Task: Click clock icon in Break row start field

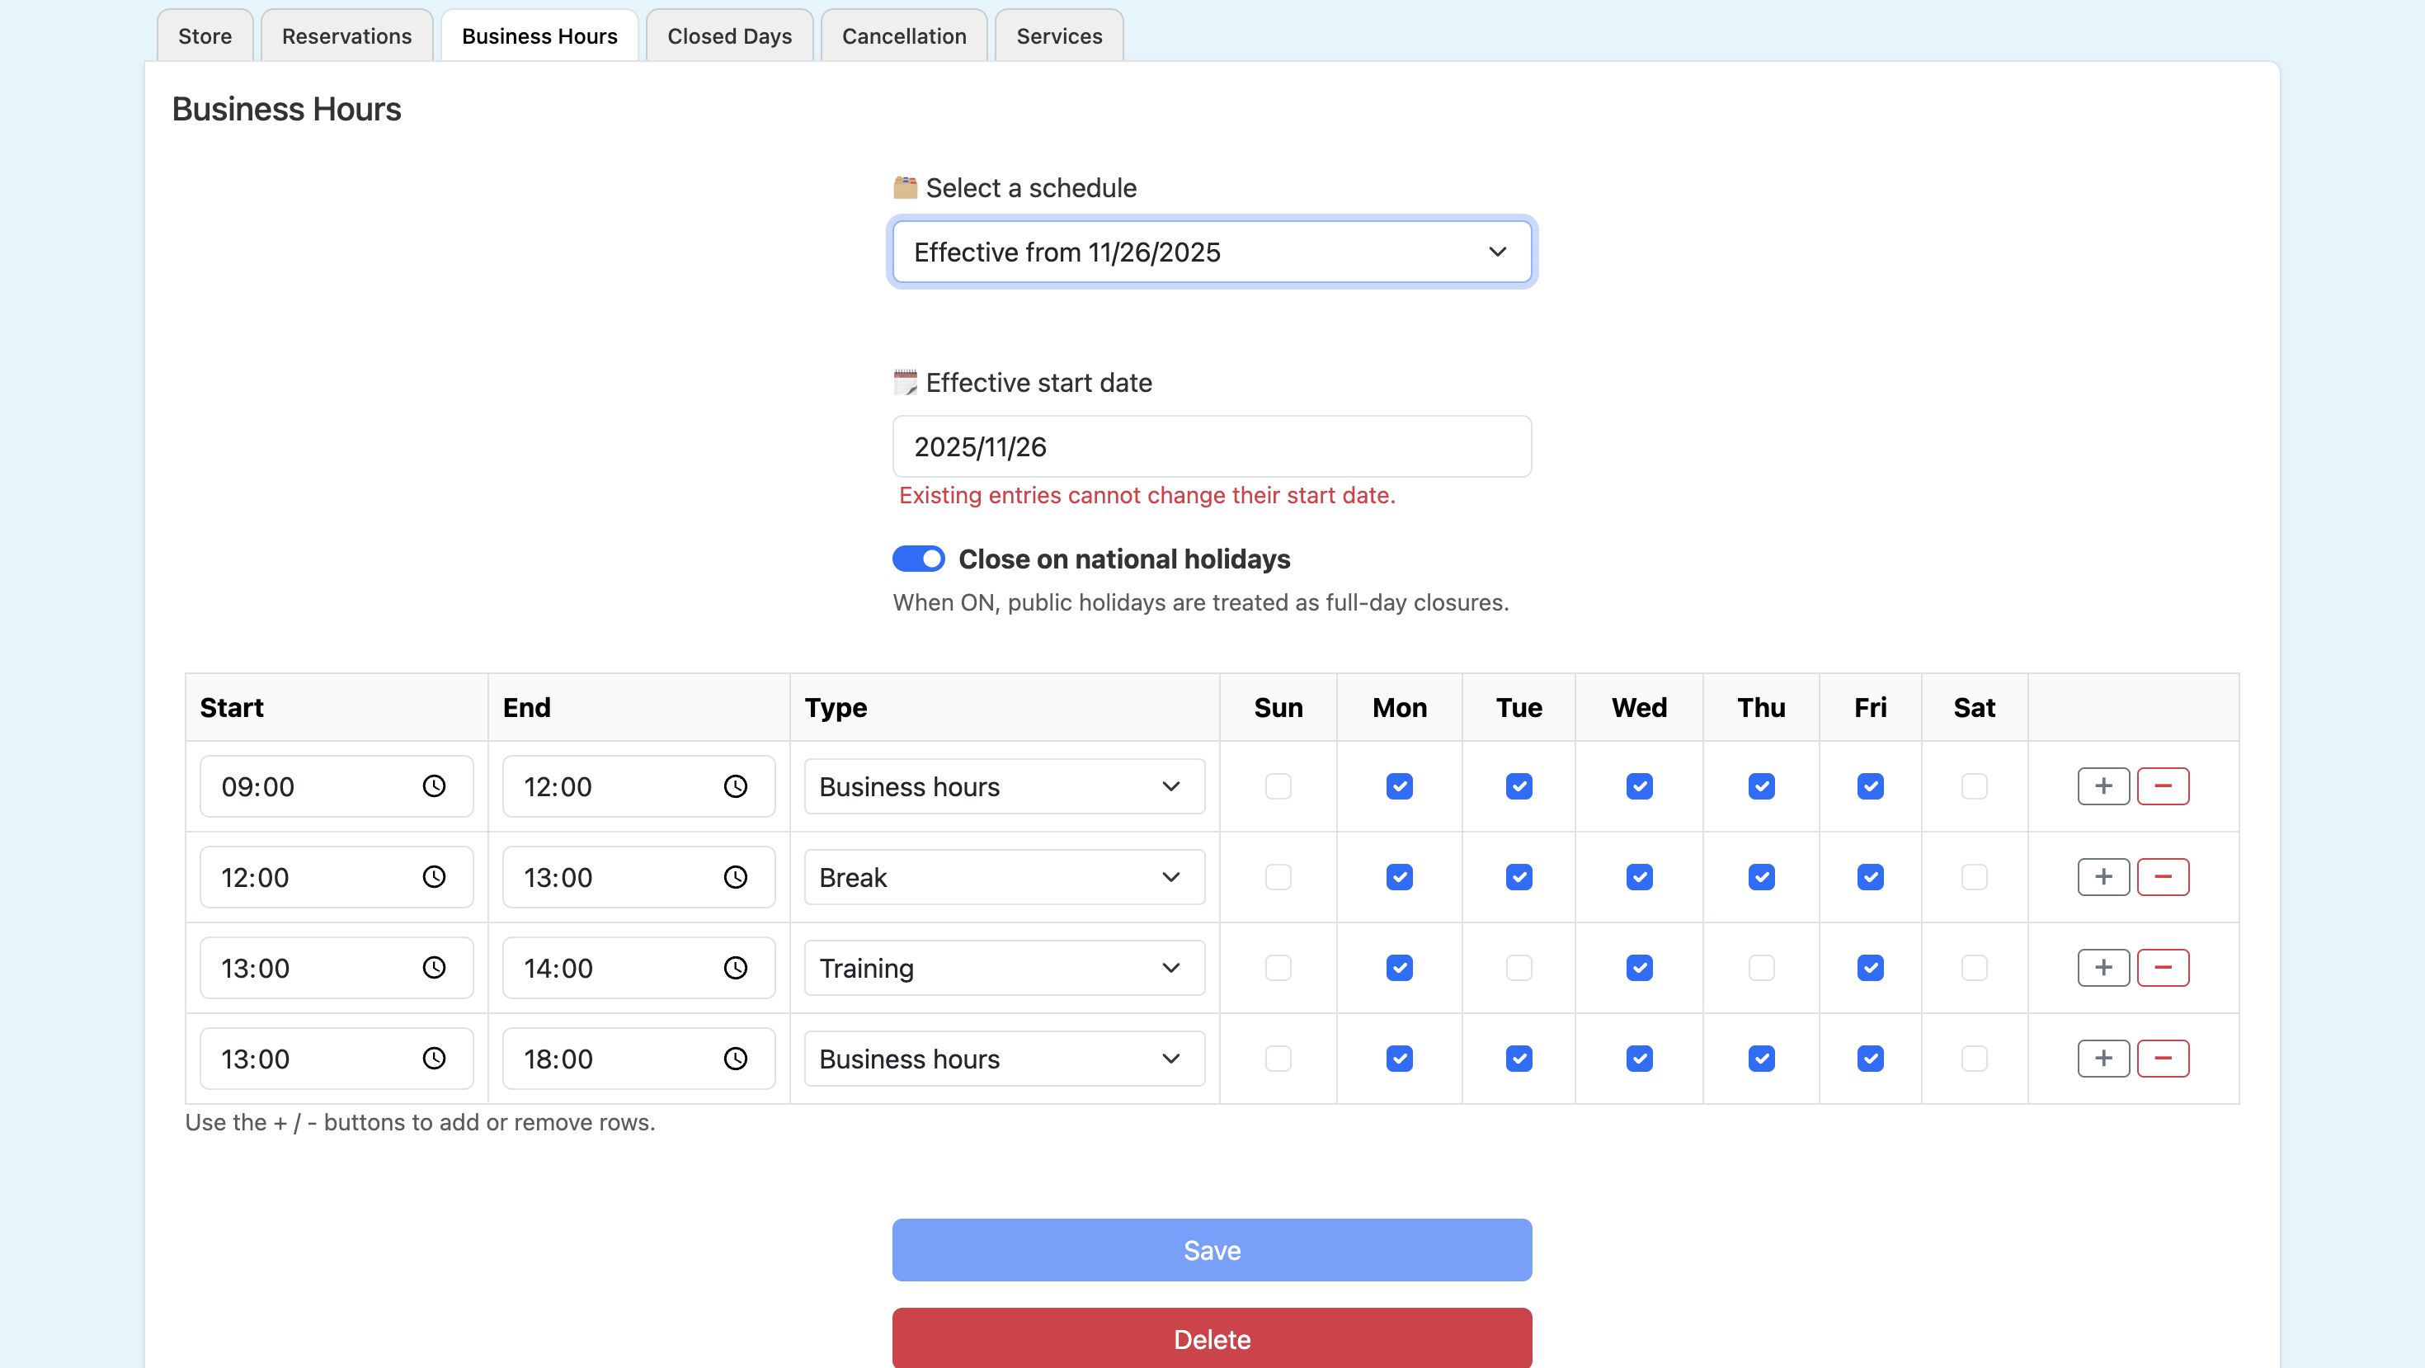Action: pyautogui.click(x=433, y=876)
